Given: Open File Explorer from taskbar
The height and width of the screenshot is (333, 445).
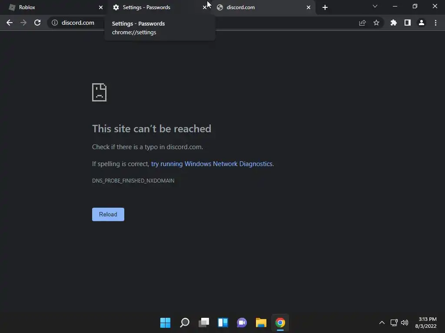Looking at the screenshot, I should point(261,323).
